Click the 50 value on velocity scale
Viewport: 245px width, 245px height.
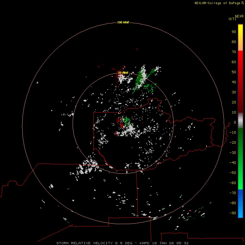click(x=234, y=72)
